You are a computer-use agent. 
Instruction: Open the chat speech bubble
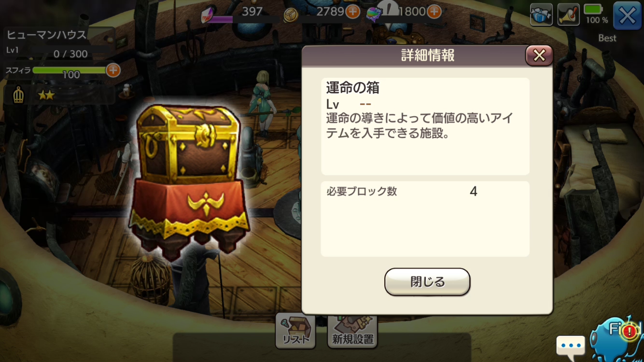(571, 346)
